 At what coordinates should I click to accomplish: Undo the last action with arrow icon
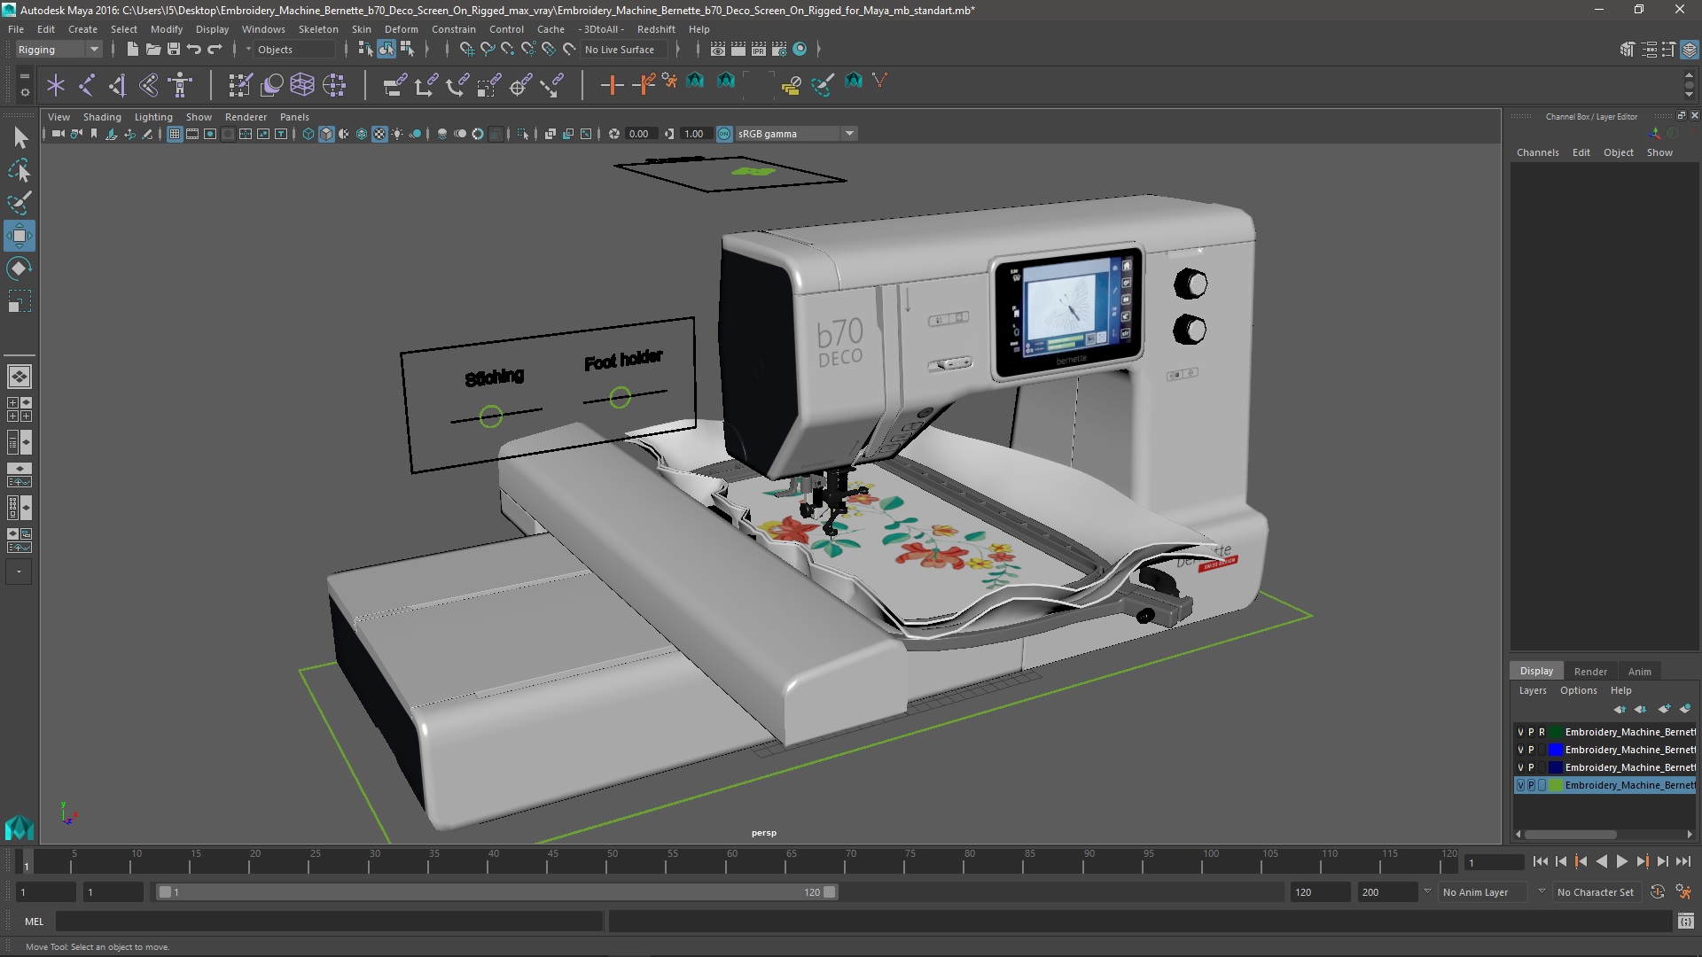tap(193, 50)
